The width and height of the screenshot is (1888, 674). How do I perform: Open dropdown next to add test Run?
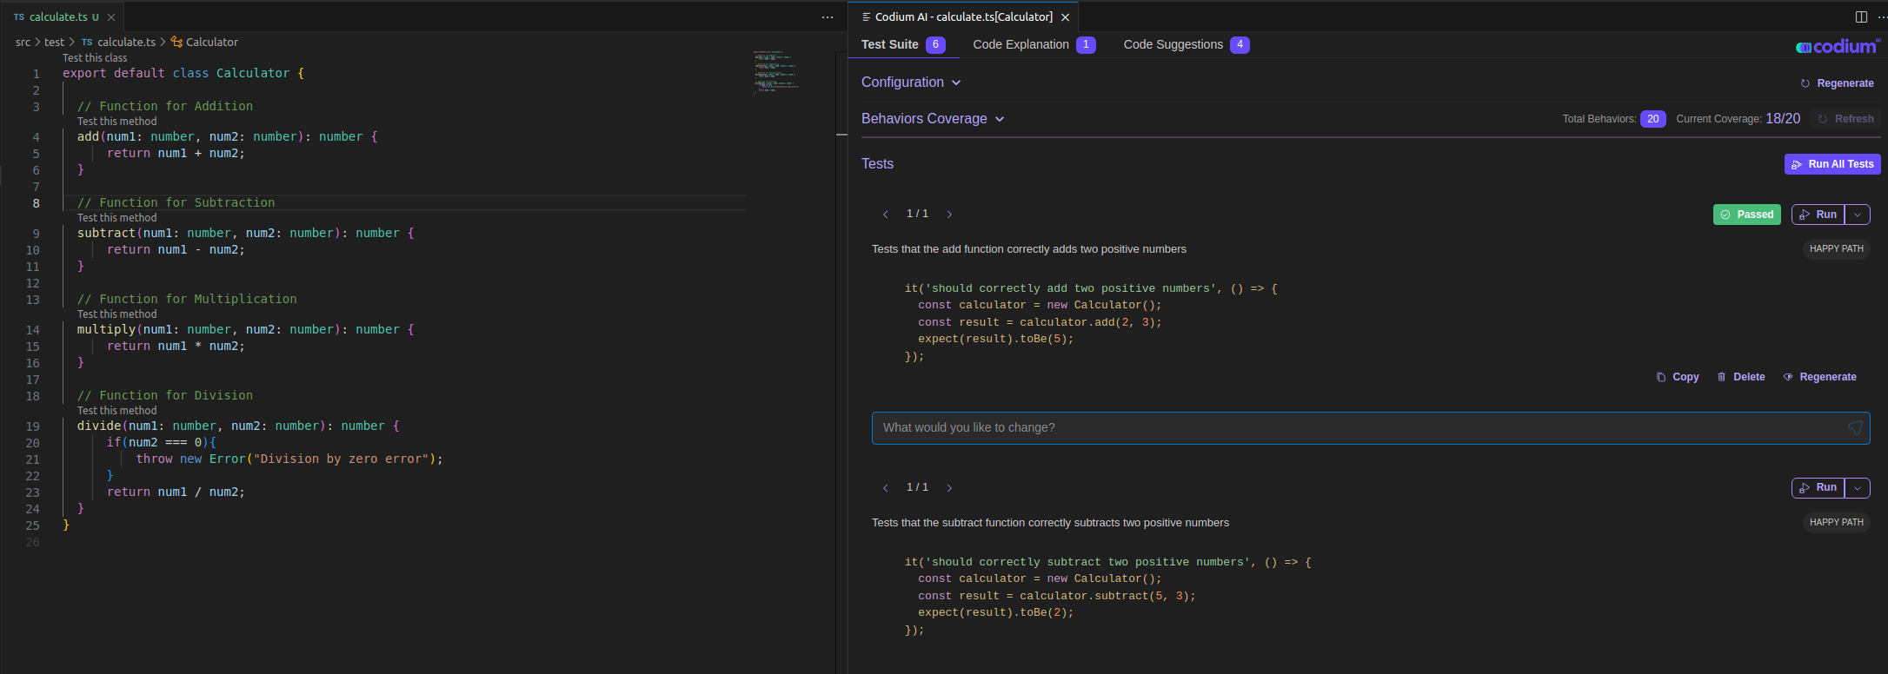click(1858, 215)
